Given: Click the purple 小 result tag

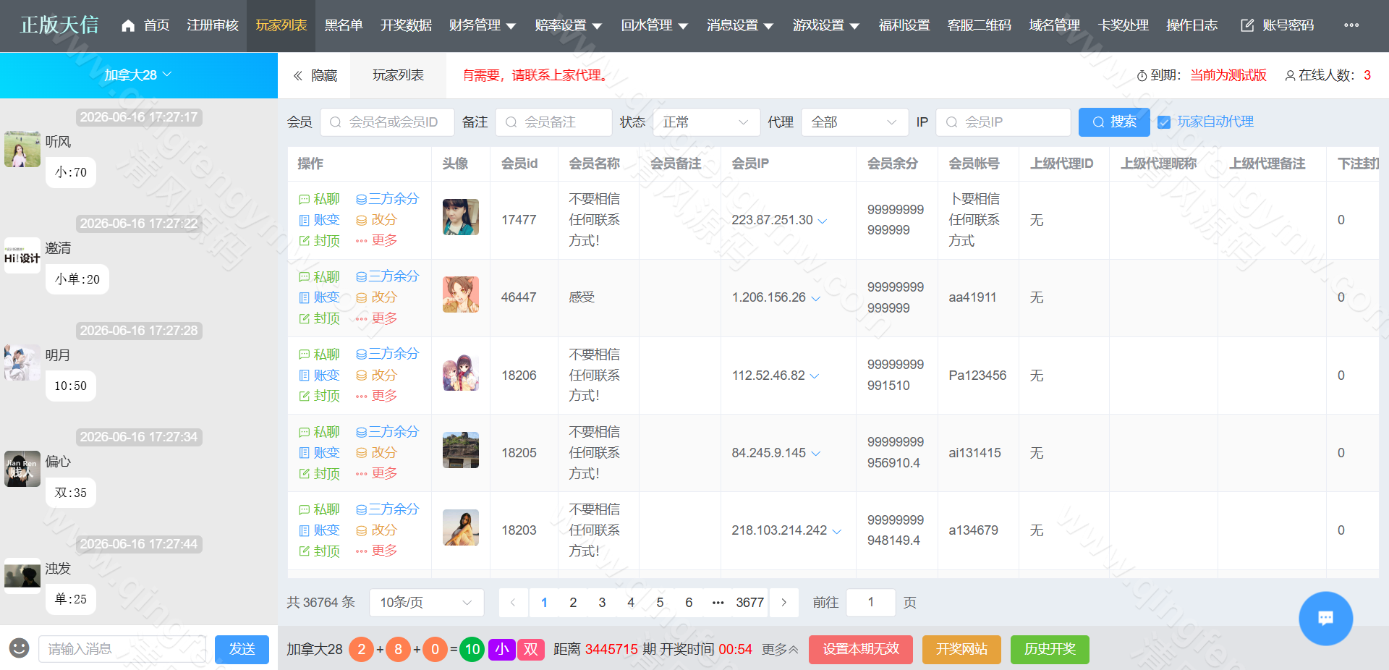Looking at the screenshot, I should [501, 649].
